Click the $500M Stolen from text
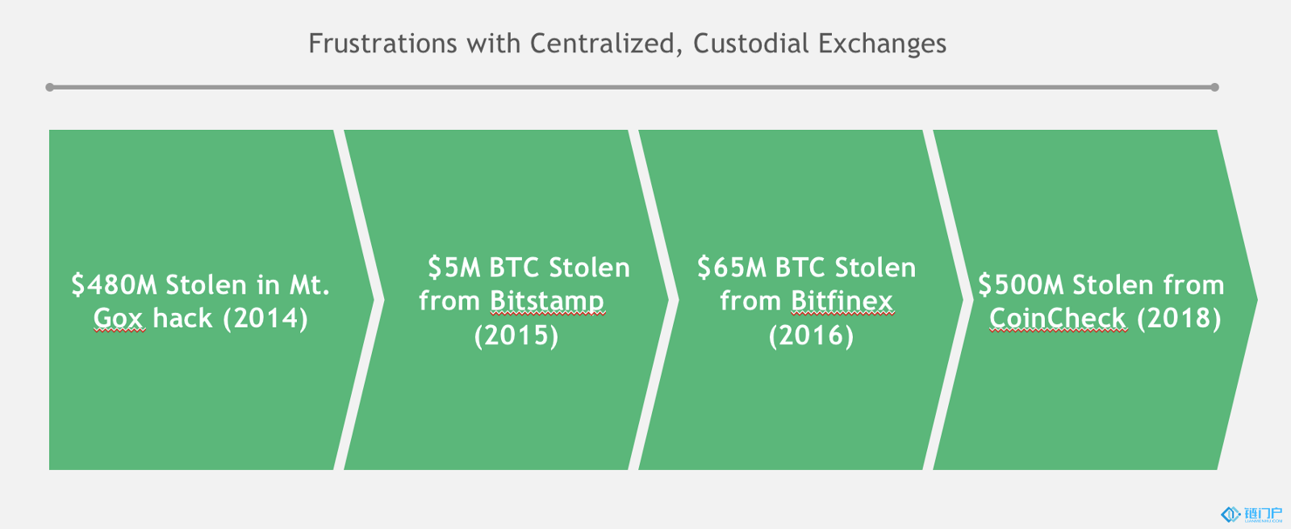 tap(1101, 285)
